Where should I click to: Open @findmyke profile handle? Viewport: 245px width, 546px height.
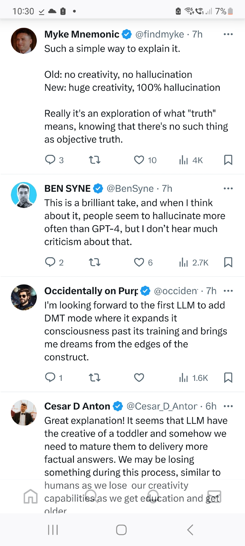160,34
